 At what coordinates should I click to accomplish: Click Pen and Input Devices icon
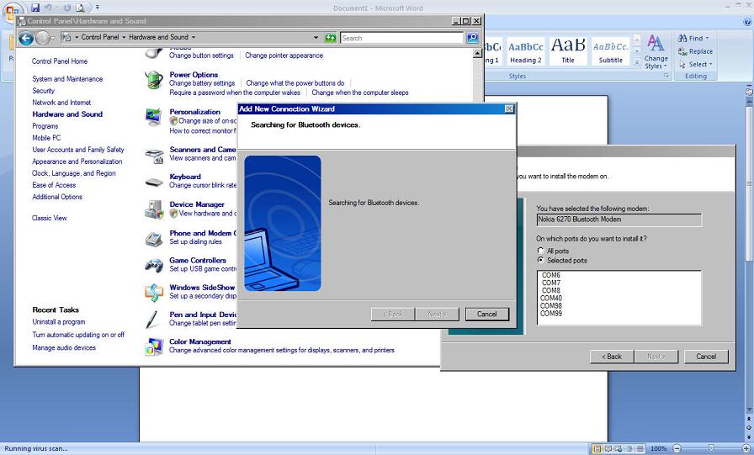click(x=152, y=320)
